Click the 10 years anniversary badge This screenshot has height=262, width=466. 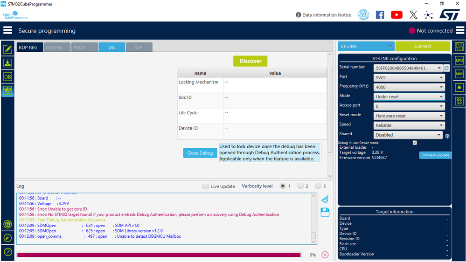363,14
